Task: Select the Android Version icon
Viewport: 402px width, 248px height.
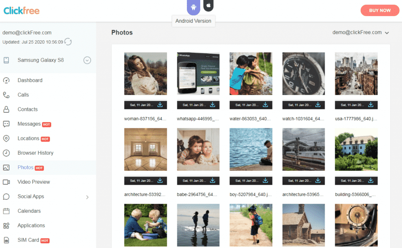Action: [194, 6]
